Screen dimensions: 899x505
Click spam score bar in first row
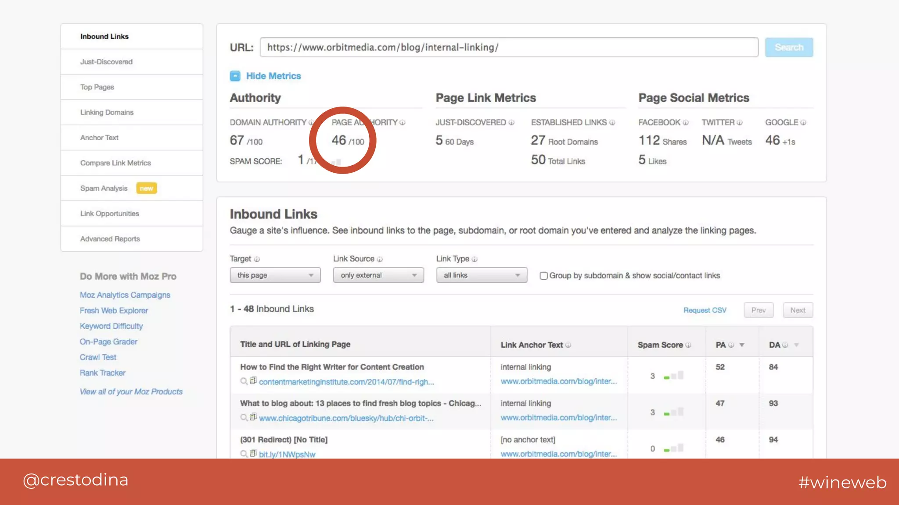click(x=673, y=376)
